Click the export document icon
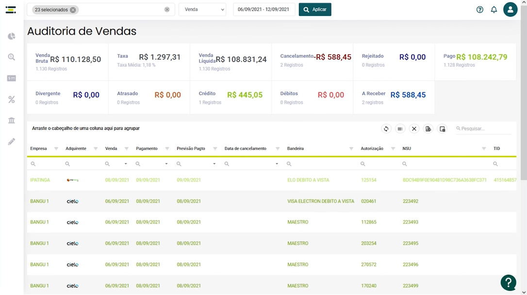527x295 pixels. (x=428, y=129)
